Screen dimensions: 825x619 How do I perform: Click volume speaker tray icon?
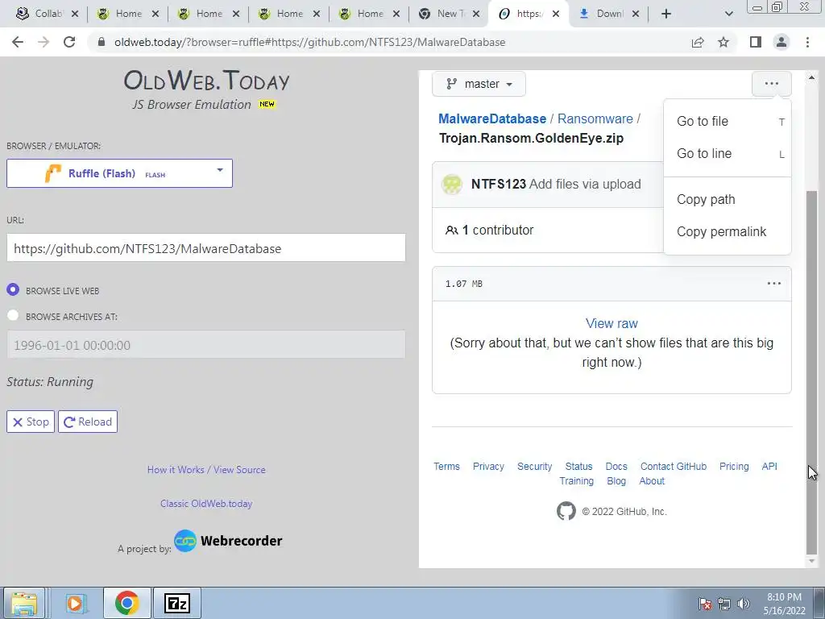click(x=743, y=604)
